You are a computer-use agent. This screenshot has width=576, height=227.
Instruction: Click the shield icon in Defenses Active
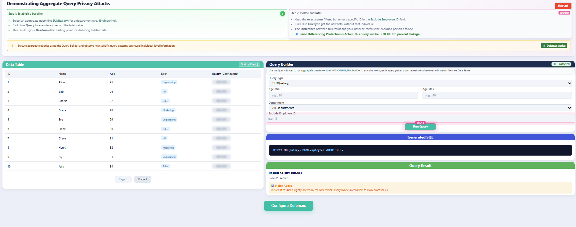tap(544, 46)
